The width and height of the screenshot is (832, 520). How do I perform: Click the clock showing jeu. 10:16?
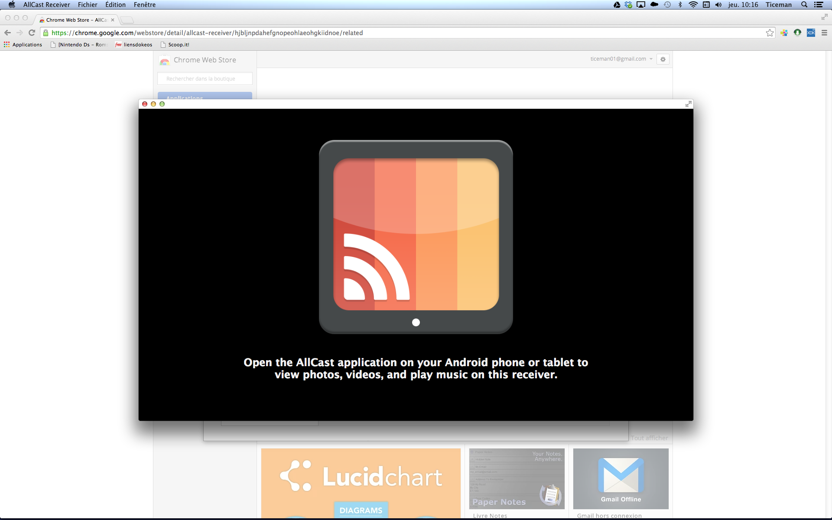[743, 5]
